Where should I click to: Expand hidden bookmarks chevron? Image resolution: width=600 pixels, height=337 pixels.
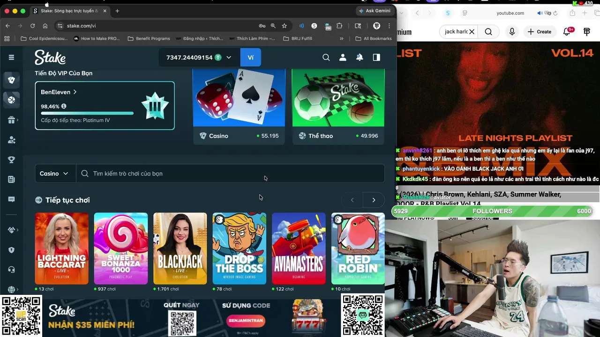[x=342, y=38]
